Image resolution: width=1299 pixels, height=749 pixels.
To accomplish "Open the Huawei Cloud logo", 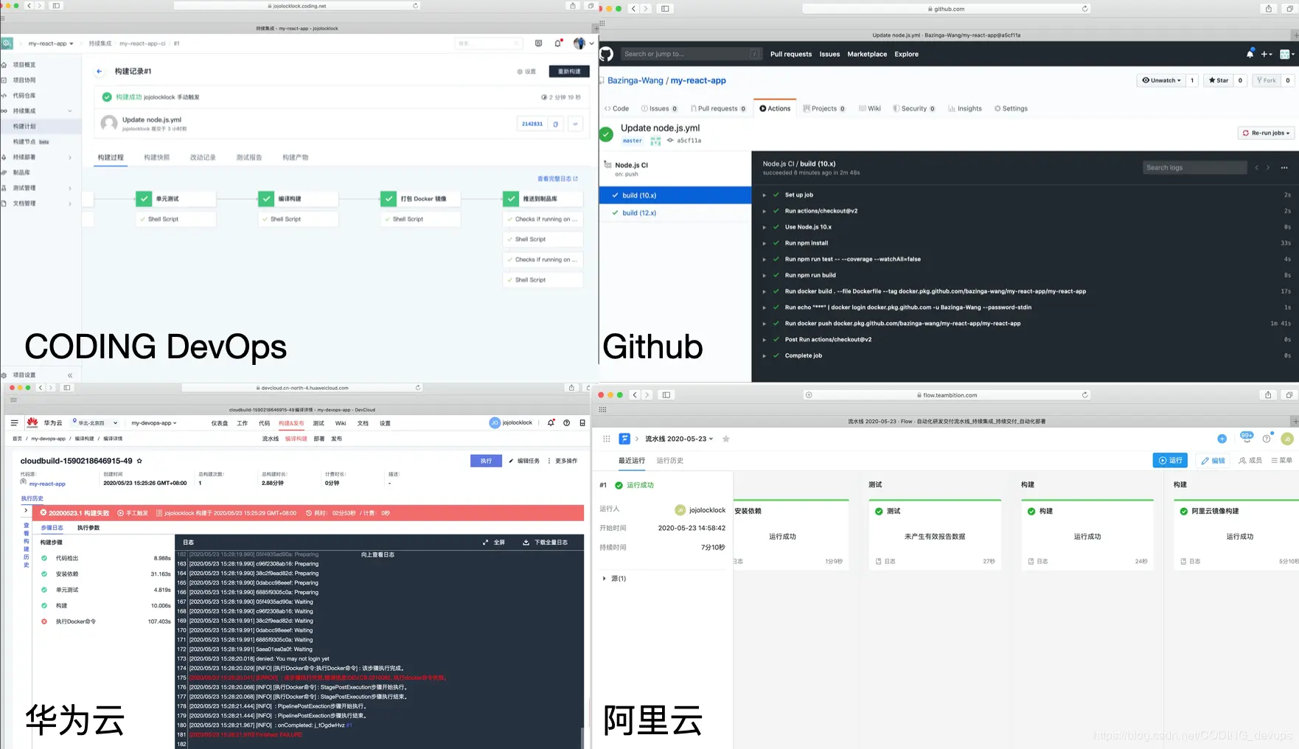I will tap(32, 423).
